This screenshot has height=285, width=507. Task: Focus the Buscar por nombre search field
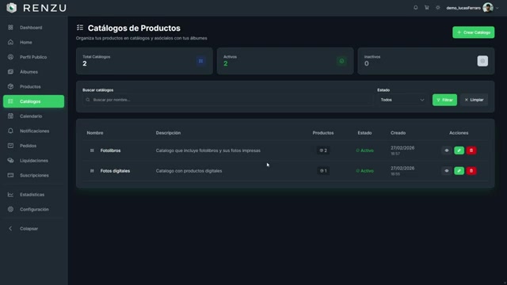[228, 100]
